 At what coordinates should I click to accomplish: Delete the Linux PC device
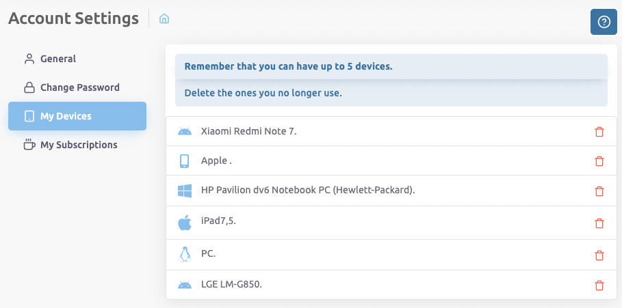tap(599, 255)
